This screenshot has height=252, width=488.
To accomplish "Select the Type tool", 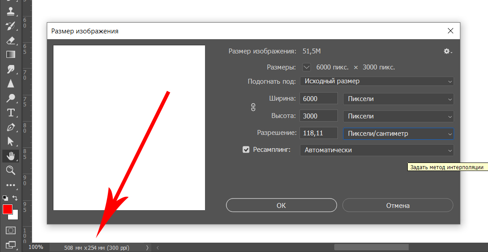I will tap(11, 113).
